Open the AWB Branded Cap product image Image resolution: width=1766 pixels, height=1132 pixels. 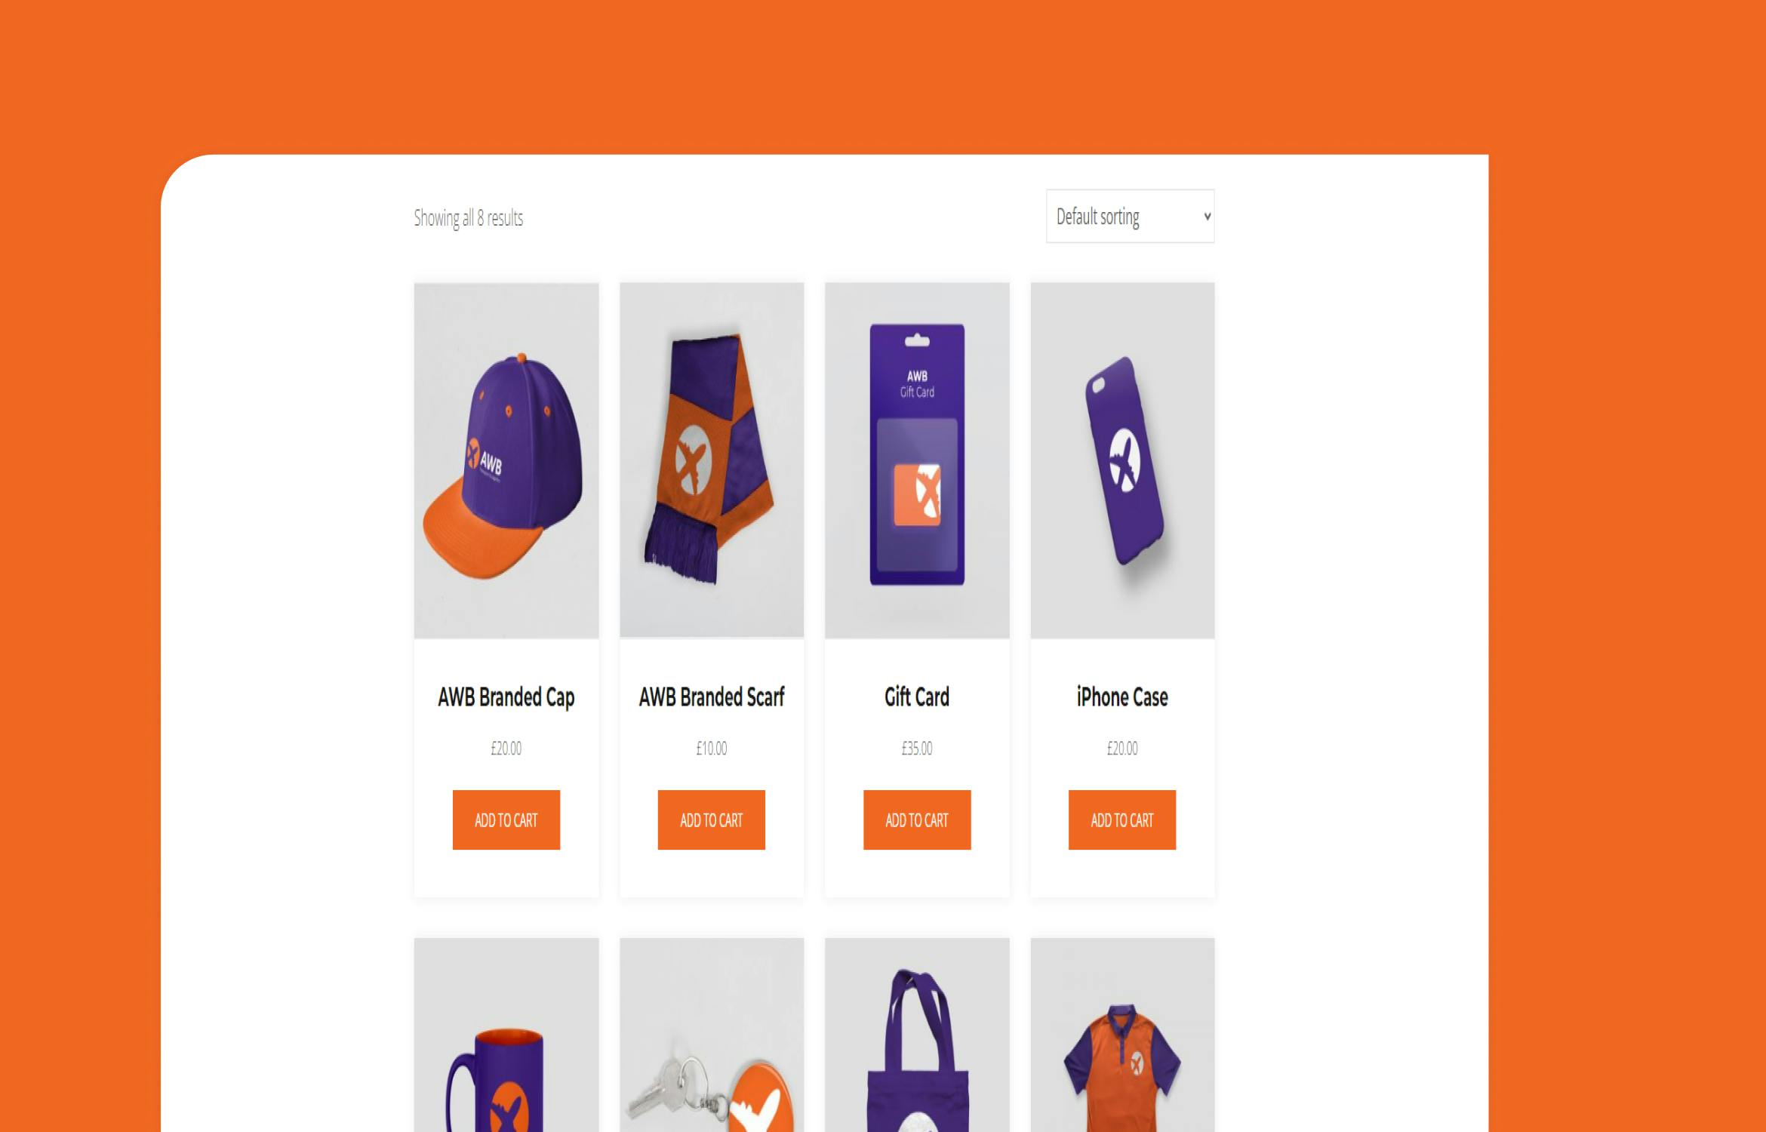506,460
